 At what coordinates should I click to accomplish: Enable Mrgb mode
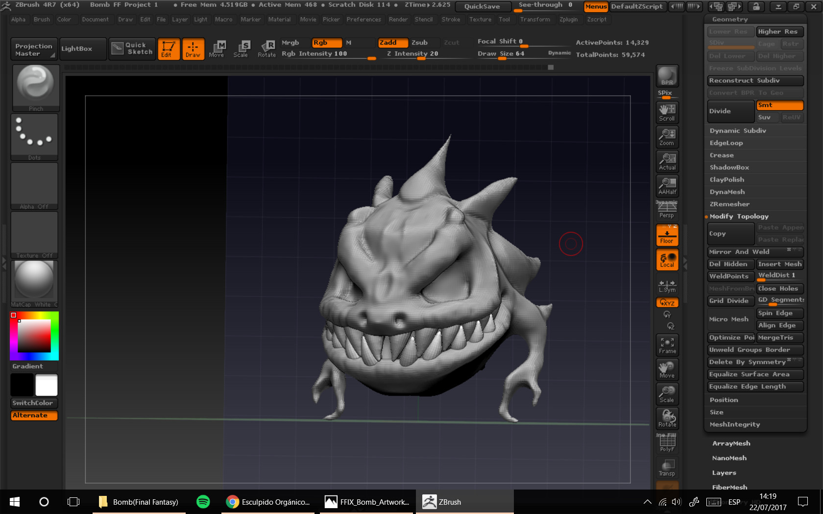(x=290, y=43)
